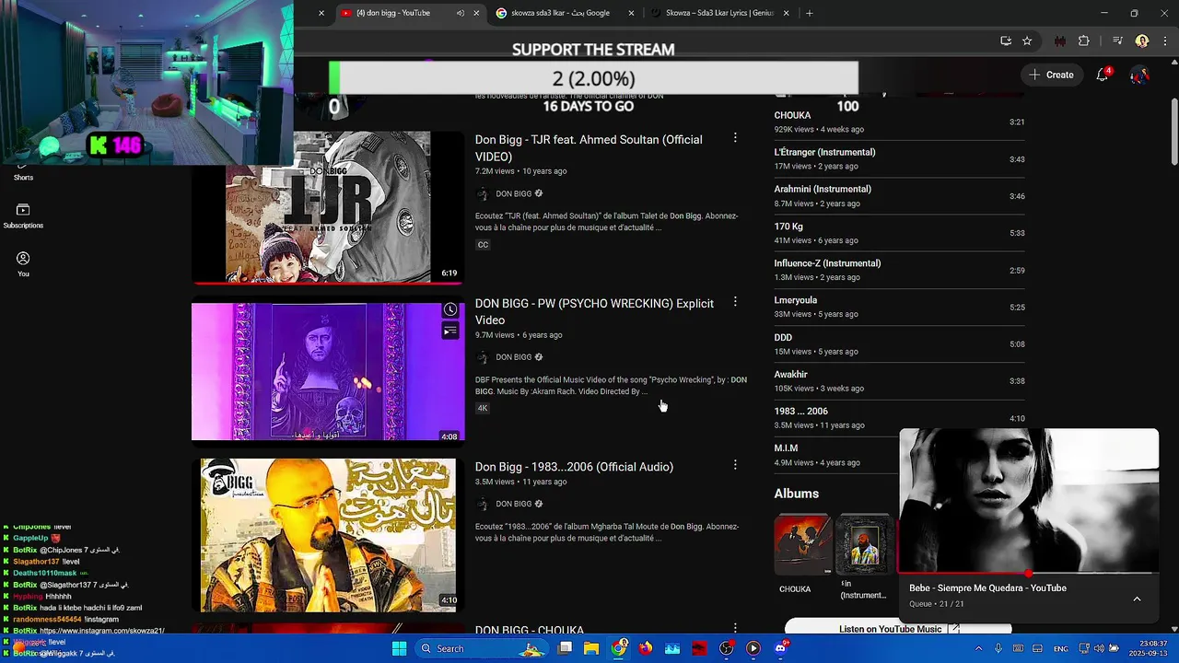Play M.I.M from the song list
The image size is (1179, 663).
[x=836, y=455]
